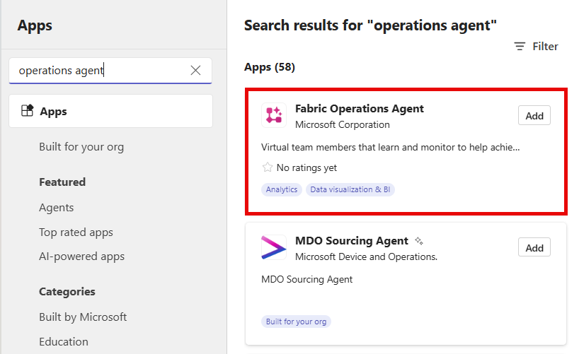Open the Agents featured section
Viewport: 579px width, 354px height.
pos(57,208)
